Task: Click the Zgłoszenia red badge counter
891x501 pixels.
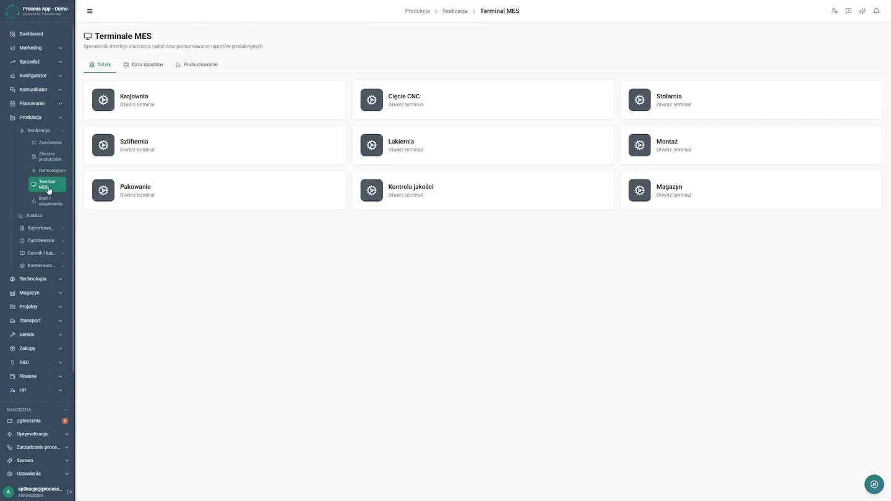Action: [65, 421]
